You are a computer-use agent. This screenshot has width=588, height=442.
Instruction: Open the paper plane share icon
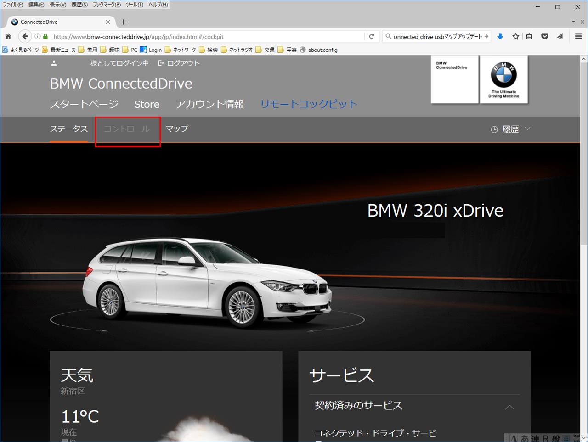[x=560, y=36]
